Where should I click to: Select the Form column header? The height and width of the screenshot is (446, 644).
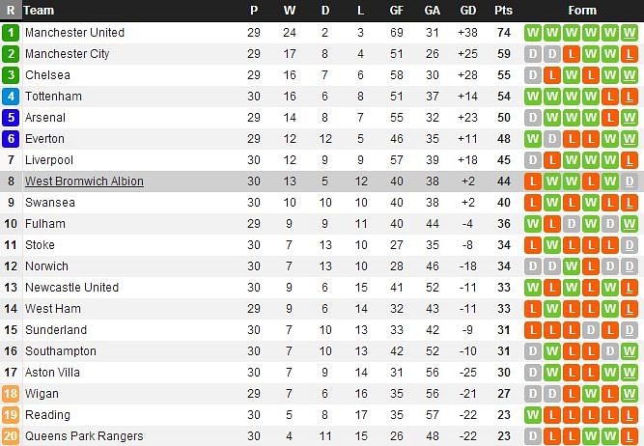[581, 11]
